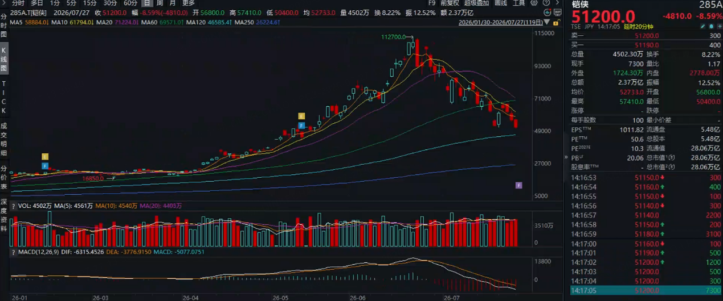Click the MA20 71224.0 indicator label
The image size is (723, 301).
(117, 22)
